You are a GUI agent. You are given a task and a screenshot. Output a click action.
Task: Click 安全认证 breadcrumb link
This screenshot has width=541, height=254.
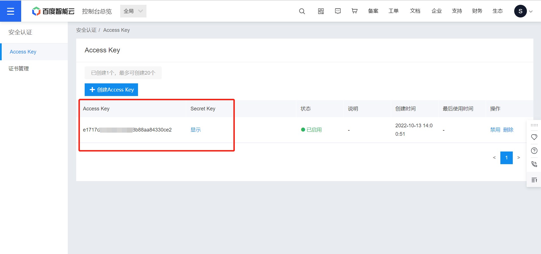click(x=86, y=30)
